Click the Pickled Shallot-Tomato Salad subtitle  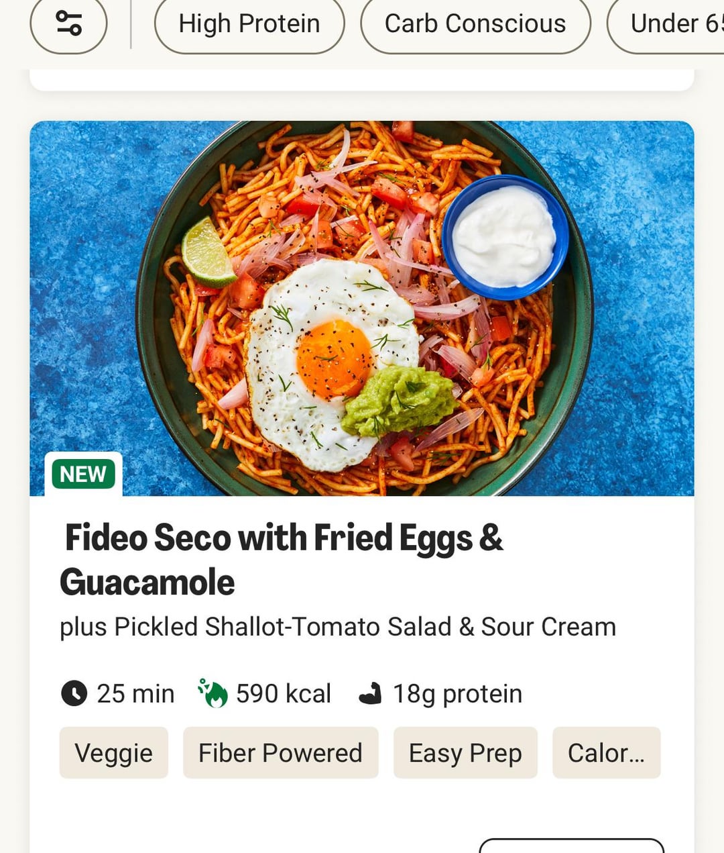coord(338,627)
